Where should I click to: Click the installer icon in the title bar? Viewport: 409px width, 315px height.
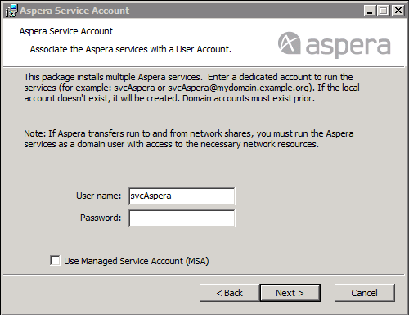pos(11,11)
